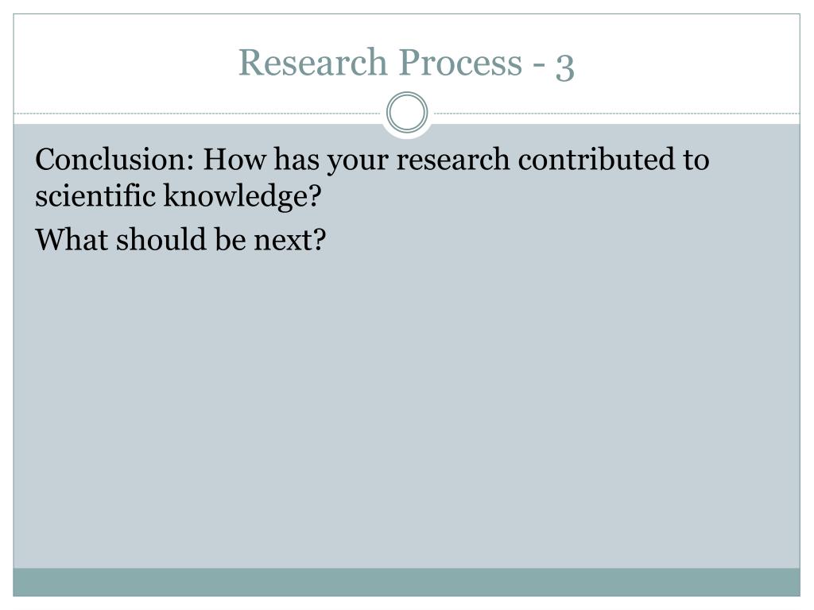Click the word What in the third line

pos(71,240)
